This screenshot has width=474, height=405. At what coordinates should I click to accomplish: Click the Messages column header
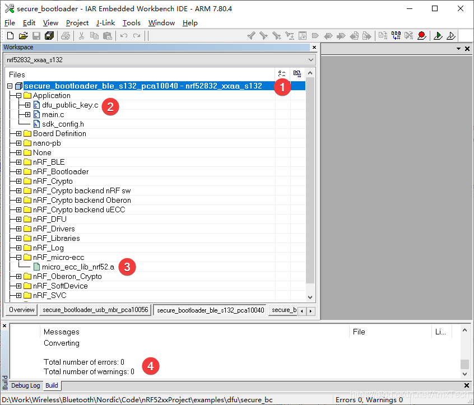[62, 332]
